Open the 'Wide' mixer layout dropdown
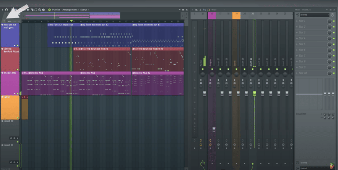The width and height of the screenshot is (338, 170). click(x=214, y=10)
